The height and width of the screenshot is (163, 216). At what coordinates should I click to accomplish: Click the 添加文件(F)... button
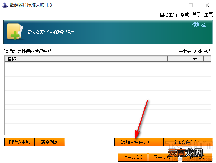(x=188, y=142)
